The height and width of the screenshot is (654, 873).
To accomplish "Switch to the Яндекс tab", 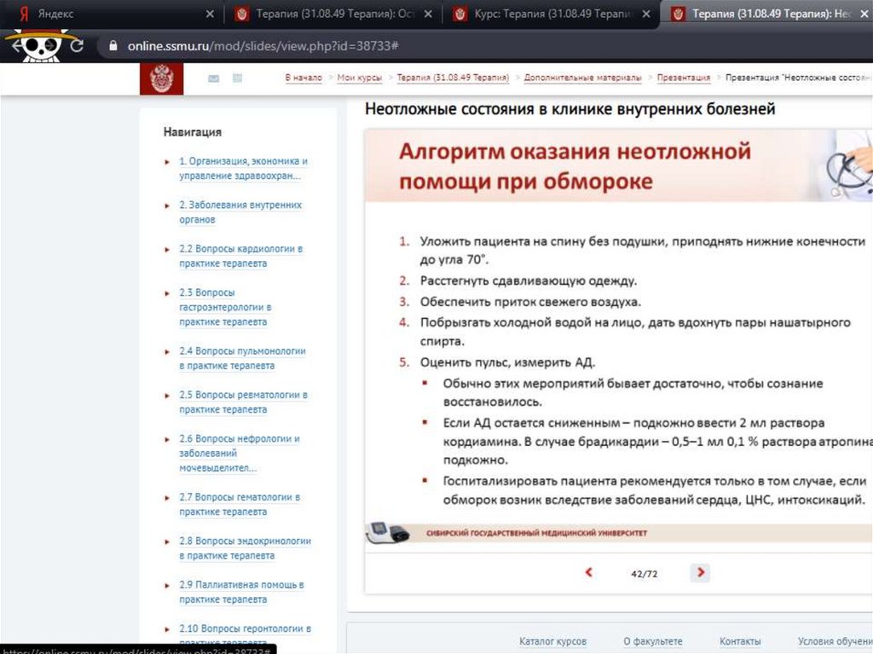I will [110, 14].
